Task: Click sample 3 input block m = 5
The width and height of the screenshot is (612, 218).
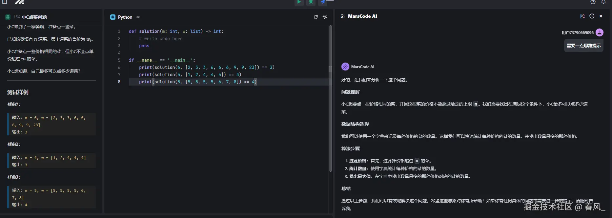Action: pos(51,197)
